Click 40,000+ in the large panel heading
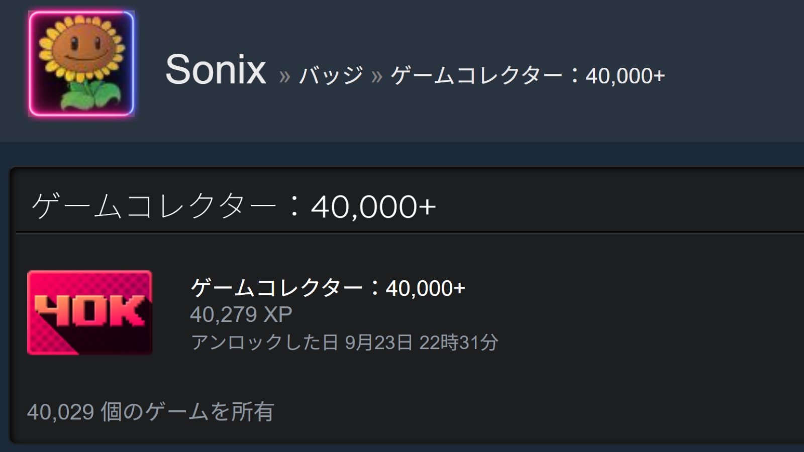This screenshot has height=452, width=804. pyautogui.click(x=373, y=206)
